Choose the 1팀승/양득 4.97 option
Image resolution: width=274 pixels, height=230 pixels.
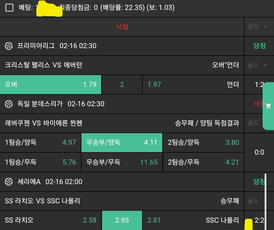tap(41, 143)
